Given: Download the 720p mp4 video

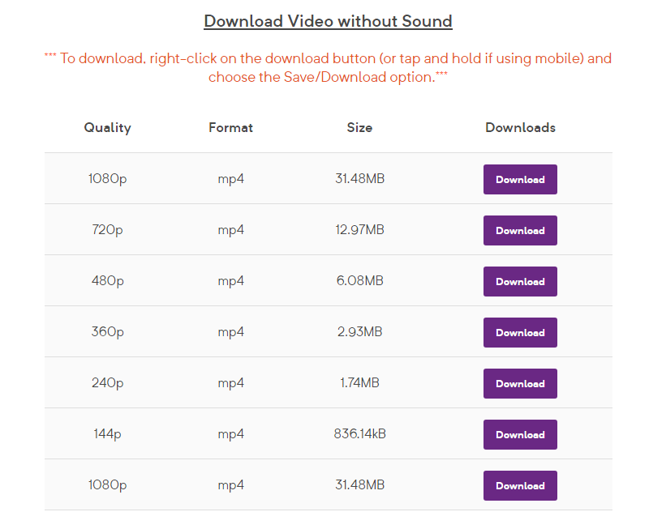Looking at the screenshot, I should click(x=520, y=230).
